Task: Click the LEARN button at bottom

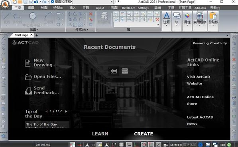Action: point(100,134)
